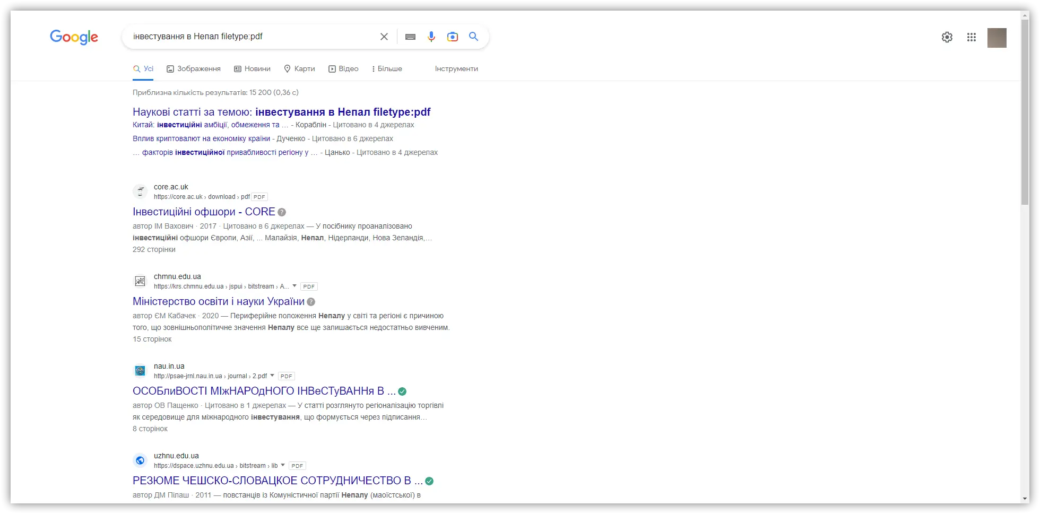Click the core.ac.uk site favicon
This screenshot has height=514, width=1040.
140,191
